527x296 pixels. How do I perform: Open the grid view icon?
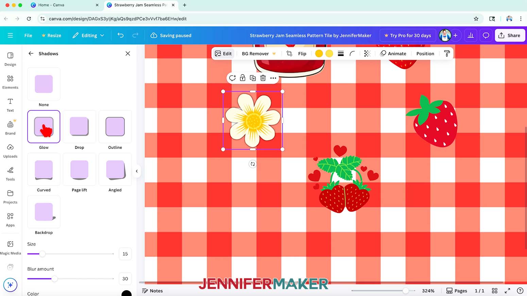point(495,291)
